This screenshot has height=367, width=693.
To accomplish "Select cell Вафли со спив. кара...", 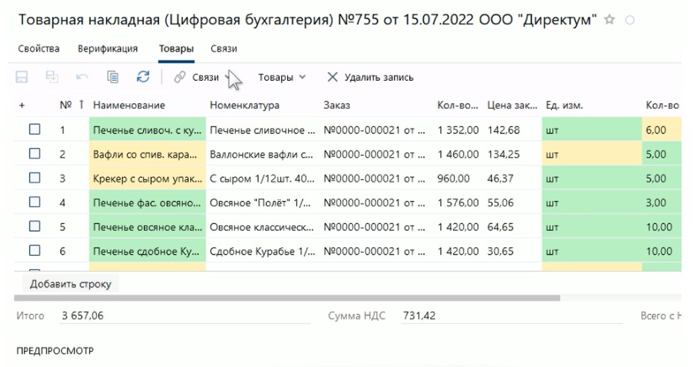I will point(147,154).
